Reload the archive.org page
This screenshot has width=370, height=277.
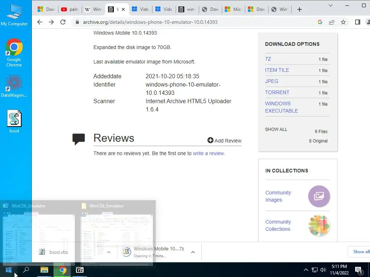coord(63,22)
